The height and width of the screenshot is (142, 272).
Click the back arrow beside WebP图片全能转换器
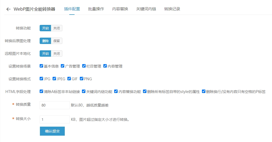point(8,9)
